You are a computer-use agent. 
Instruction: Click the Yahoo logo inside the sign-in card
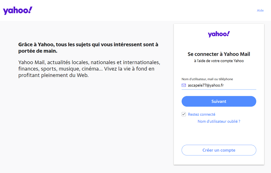(219, 34)
